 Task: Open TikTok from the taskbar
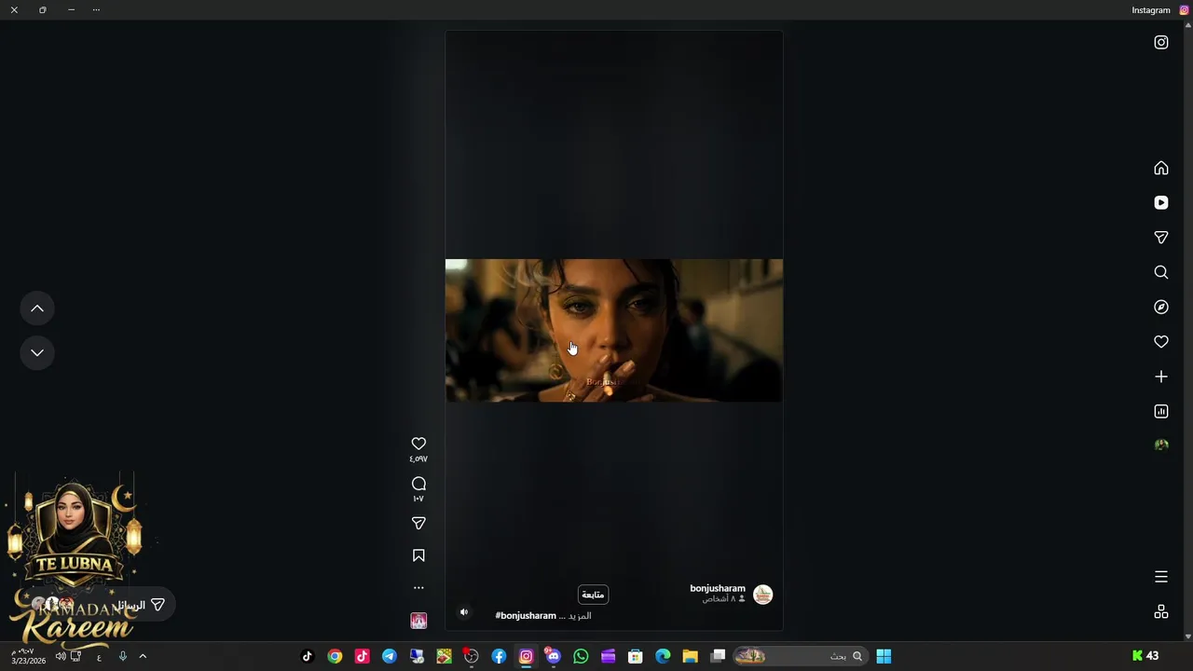click(308, 656)
